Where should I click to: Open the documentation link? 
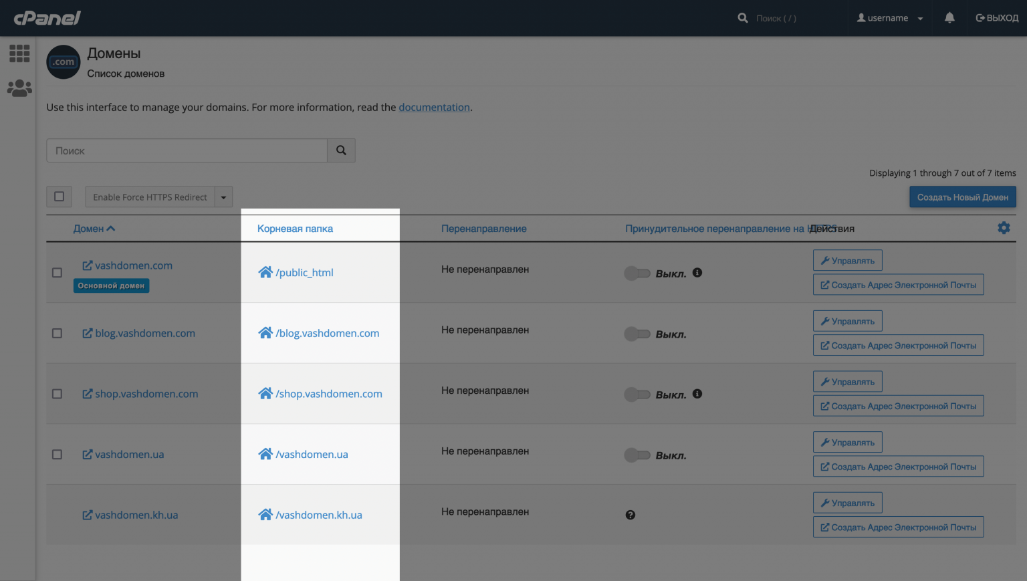pos(434,107)
